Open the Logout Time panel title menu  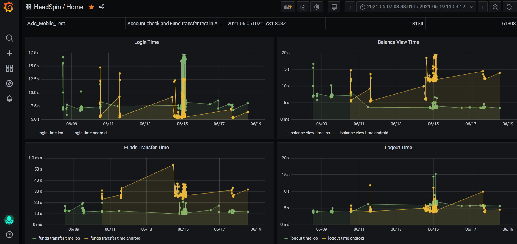[x=398, y=148]
